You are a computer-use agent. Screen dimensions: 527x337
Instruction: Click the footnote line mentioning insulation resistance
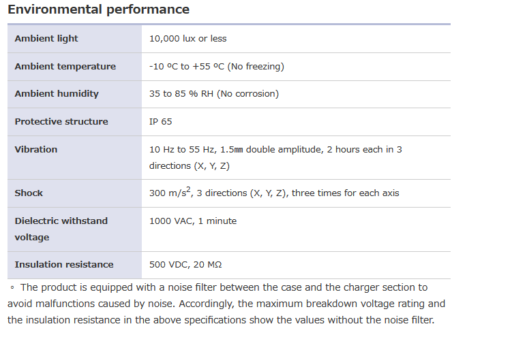[220, 320]
